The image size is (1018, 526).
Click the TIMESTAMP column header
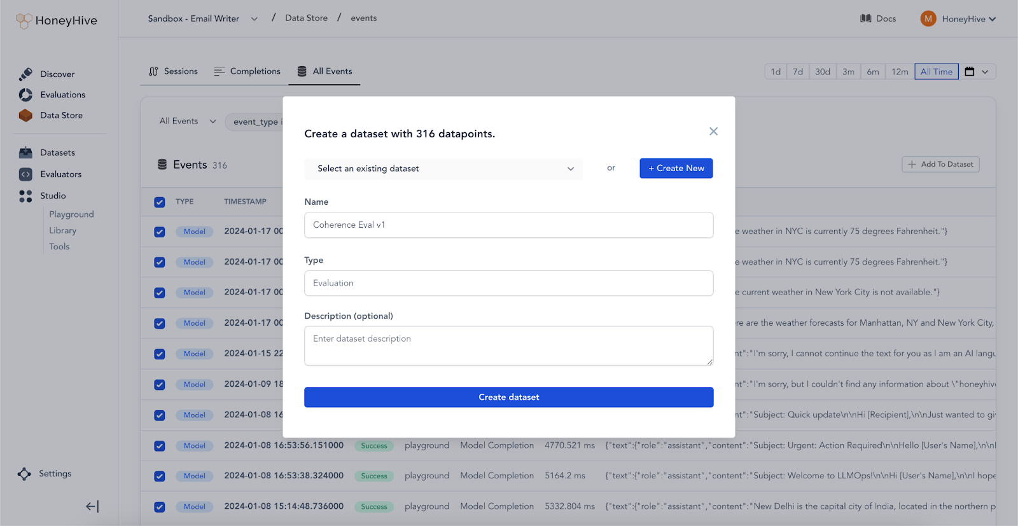click(x=245, y=202)
